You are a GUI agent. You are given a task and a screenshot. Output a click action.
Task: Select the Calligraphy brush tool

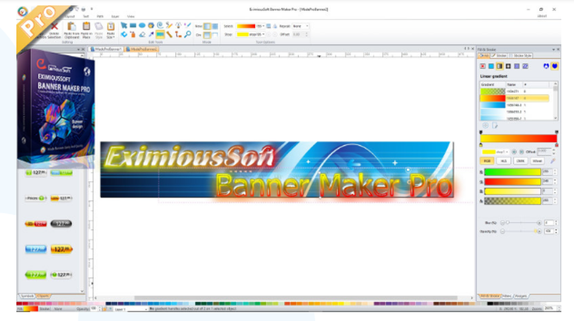188,25
